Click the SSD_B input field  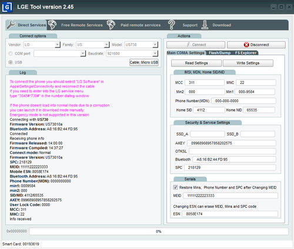(258, 134)
